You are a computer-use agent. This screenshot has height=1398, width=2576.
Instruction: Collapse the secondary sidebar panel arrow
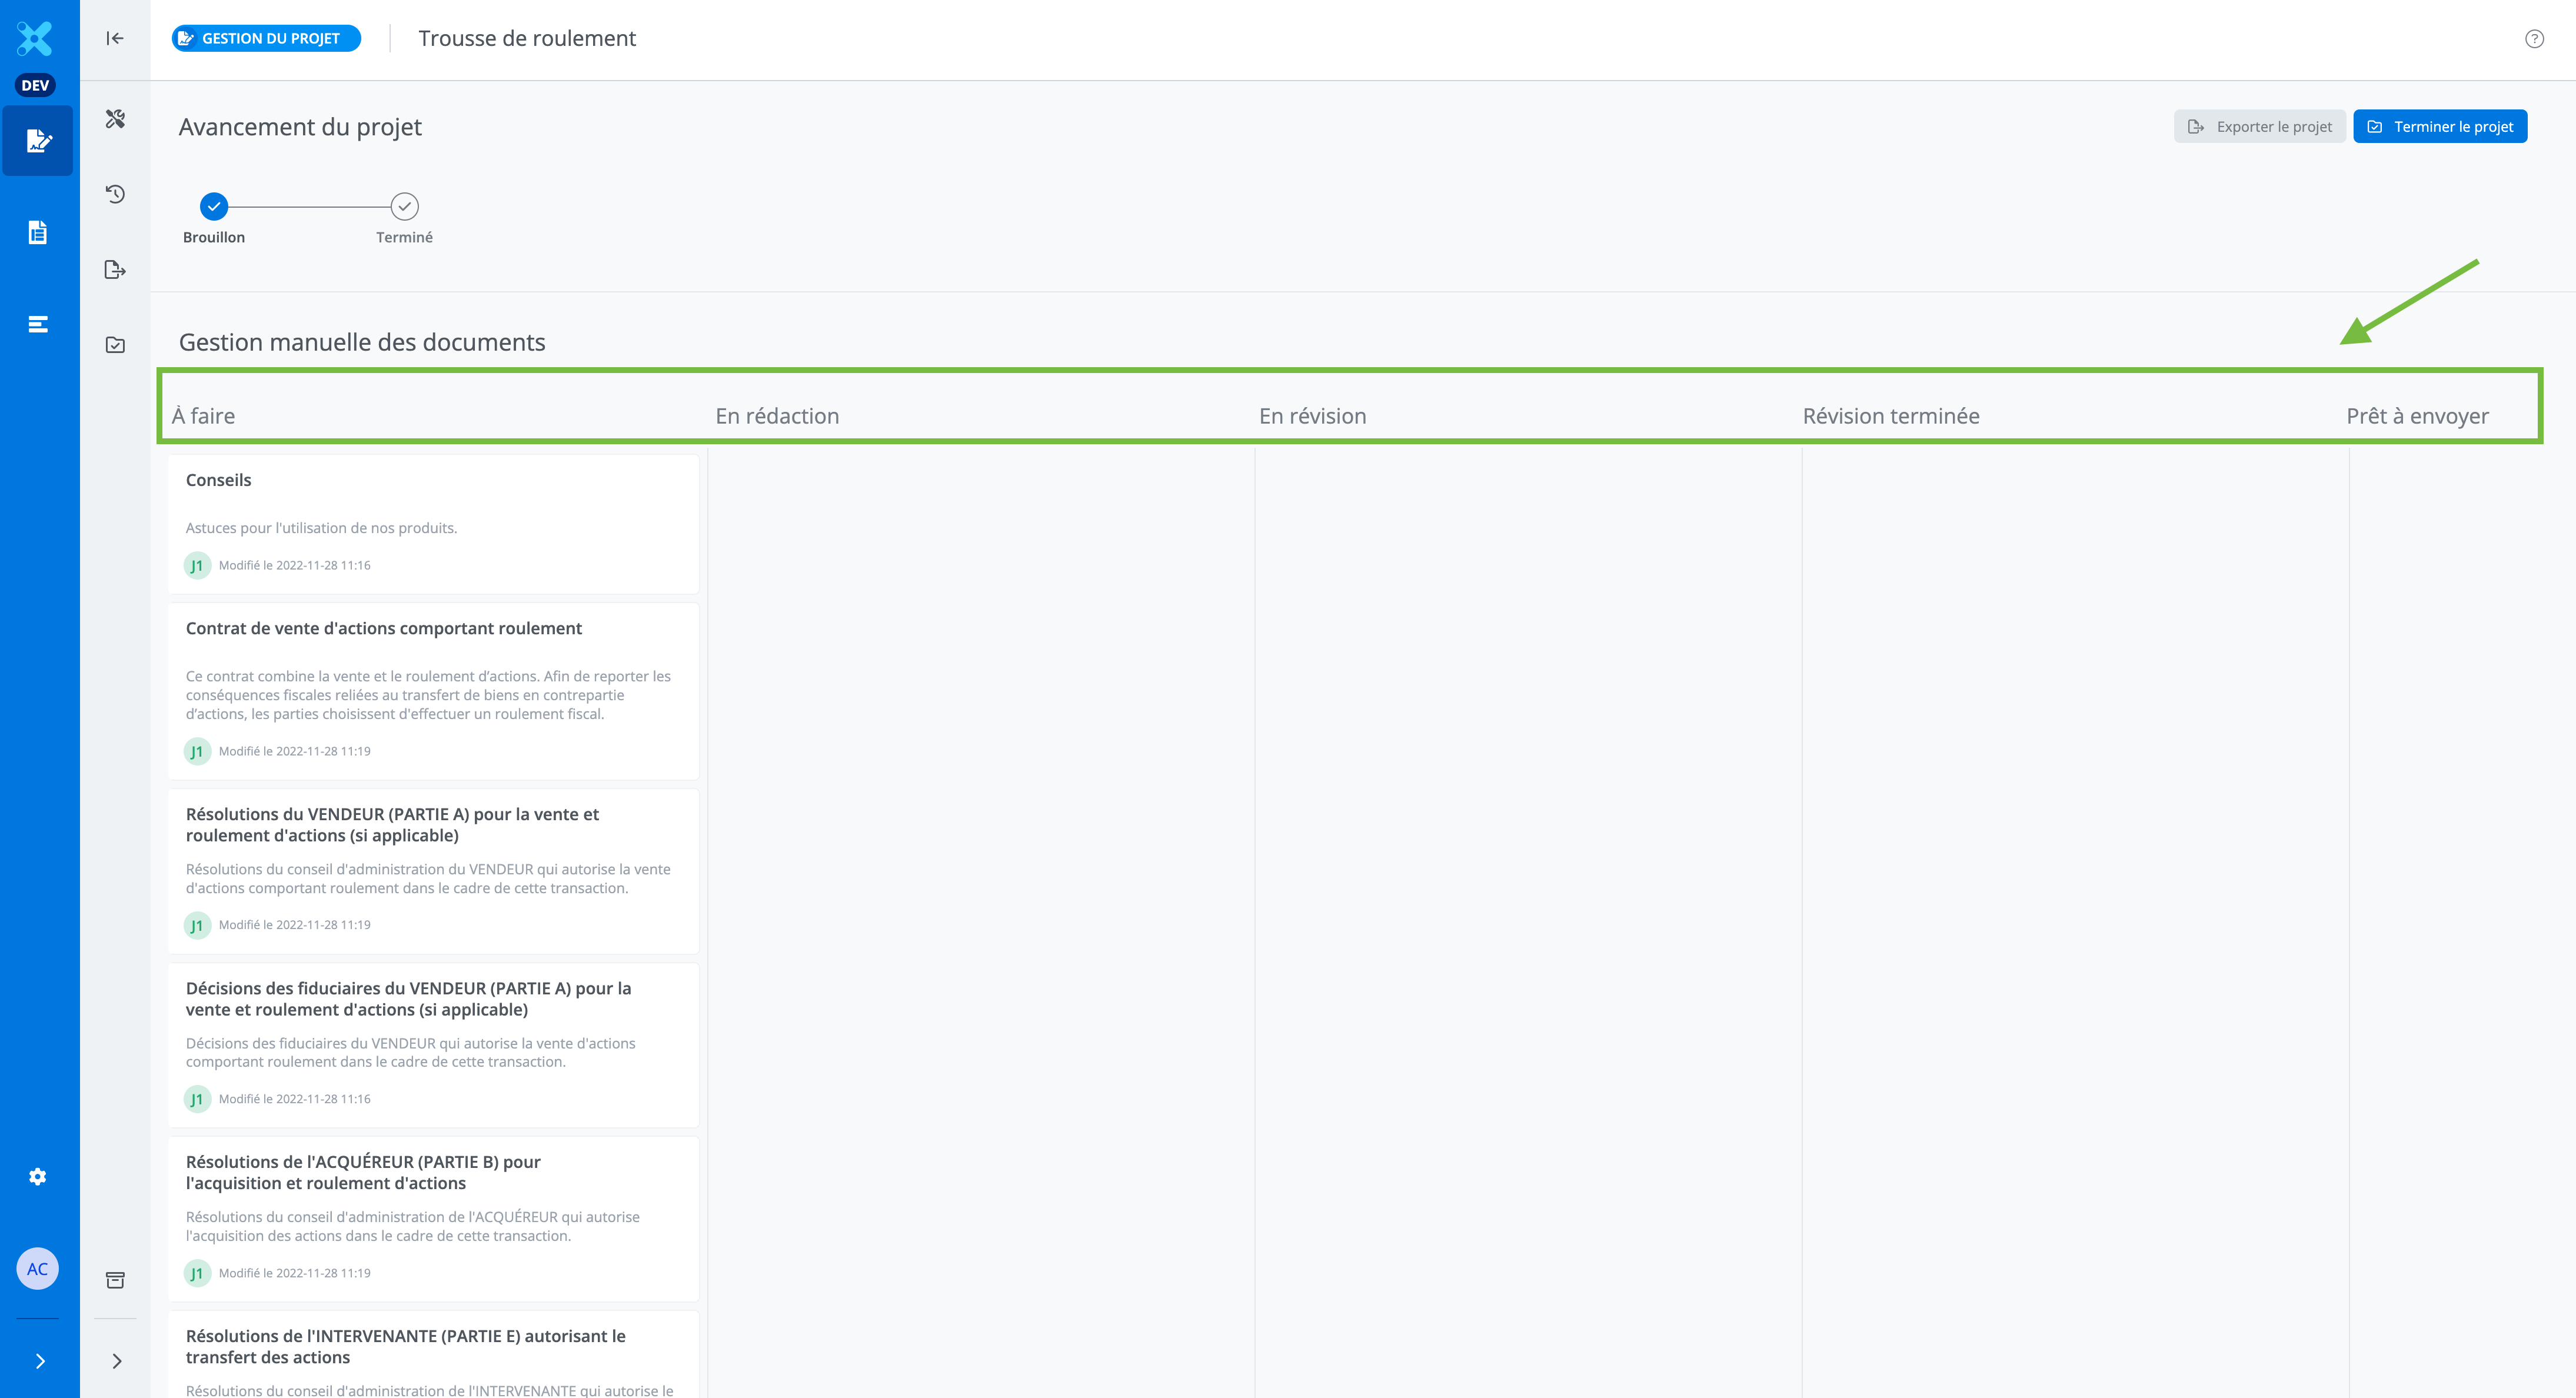[x=115, y=38]
